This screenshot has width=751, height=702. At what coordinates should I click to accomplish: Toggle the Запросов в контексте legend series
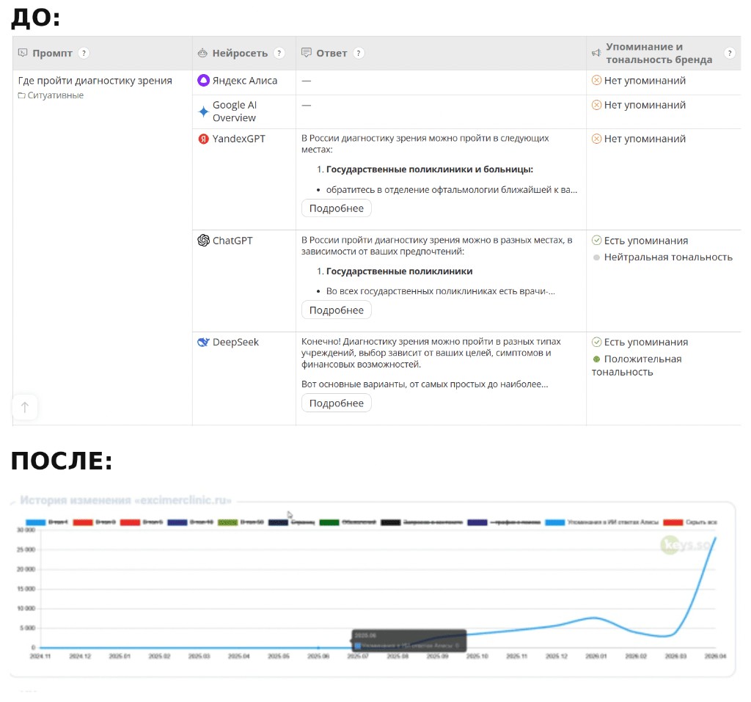pyautogui.click(x=422, y=522)
